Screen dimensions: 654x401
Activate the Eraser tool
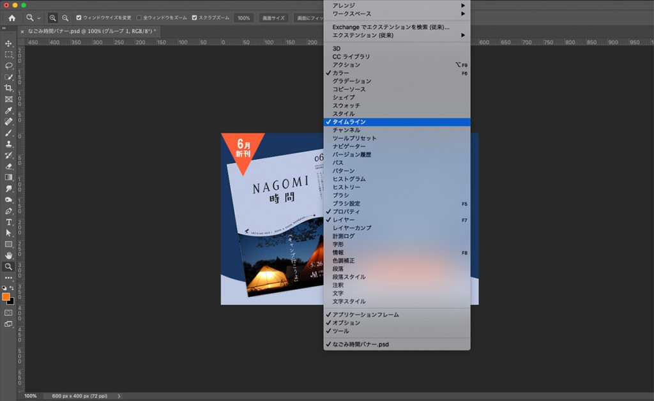click(9, 166)
